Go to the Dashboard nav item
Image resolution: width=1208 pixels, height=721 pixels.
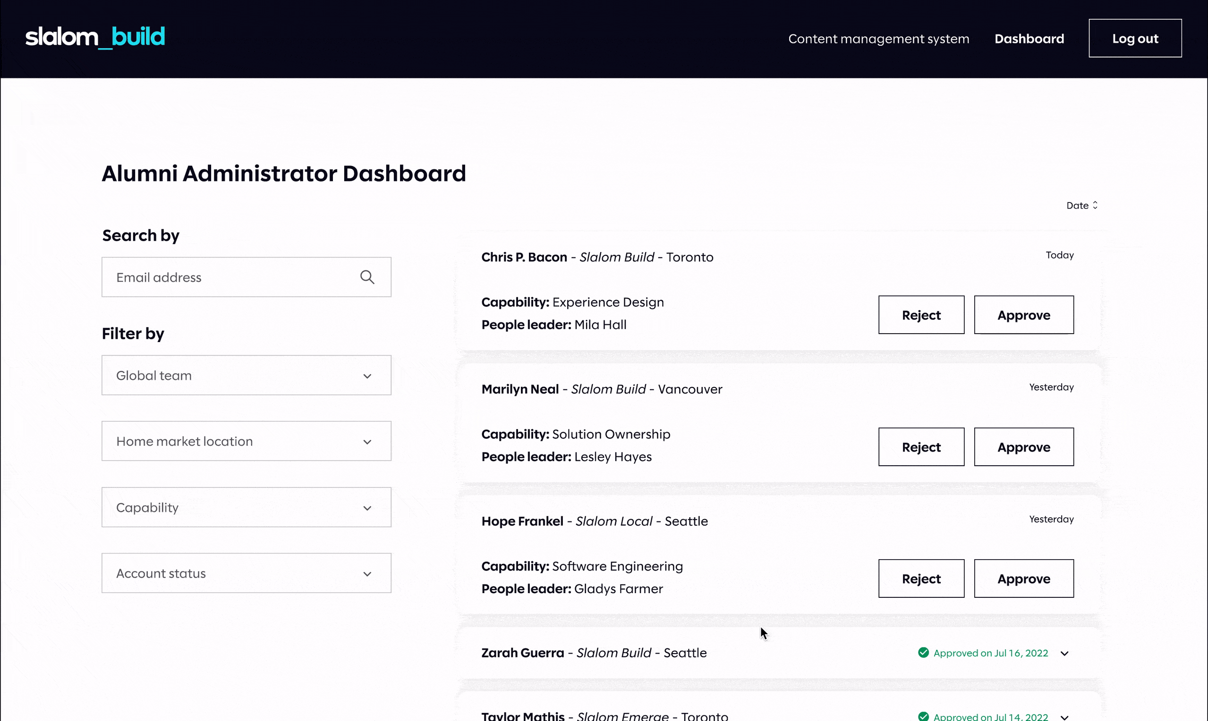[1029, 38]
